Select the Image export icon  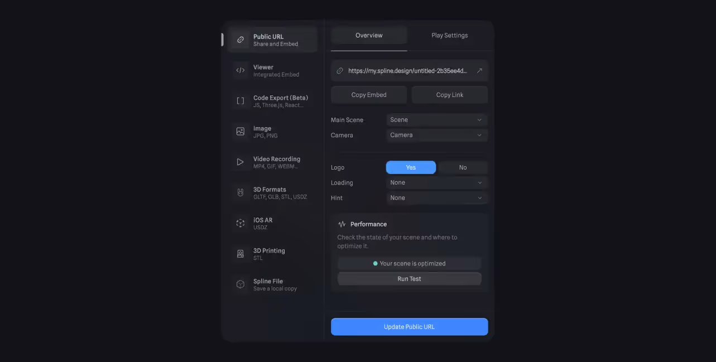[x=241, y=132]
